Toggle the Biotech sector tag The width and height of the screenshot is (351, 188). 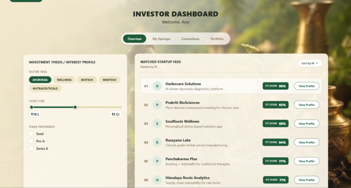tap(87, 80)
